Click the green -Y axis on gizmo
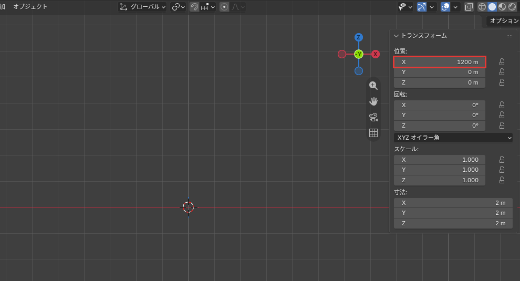The height and width of the screenshot is (281, 520). coord(359,54)
